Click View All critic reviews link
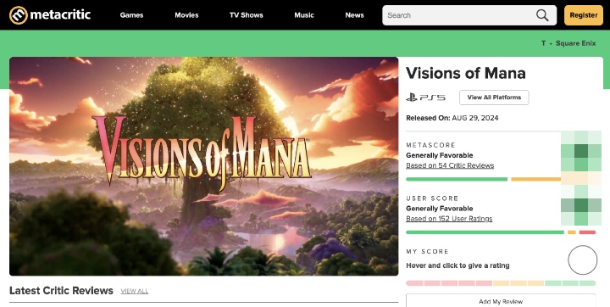Screen dimensions: 610x307 [x=134, y=291]
